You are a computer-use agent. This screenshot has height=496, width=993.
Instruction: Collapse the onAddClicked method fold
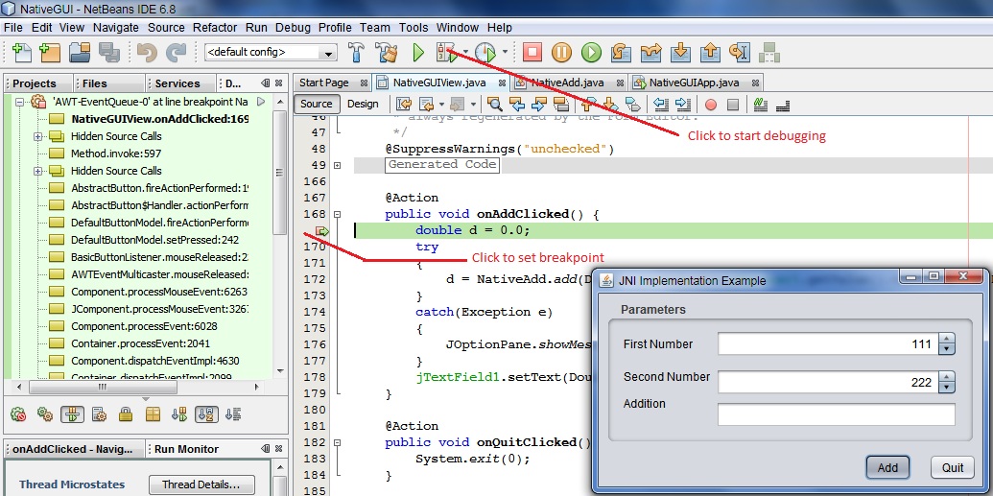coord(338,214)
